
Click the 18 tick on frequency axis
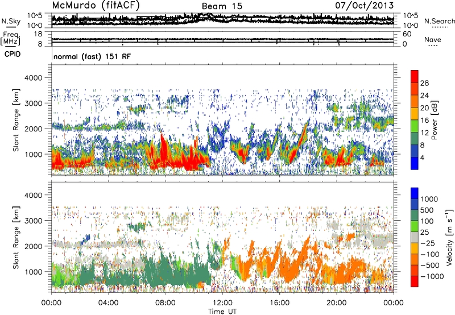[38, 34]
